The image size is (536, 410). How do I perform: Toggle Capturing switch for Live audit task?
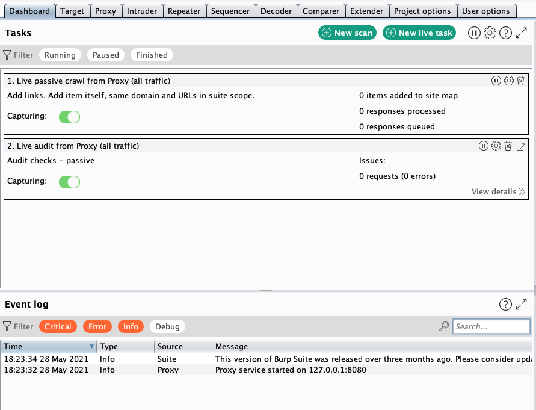[69, 182]
